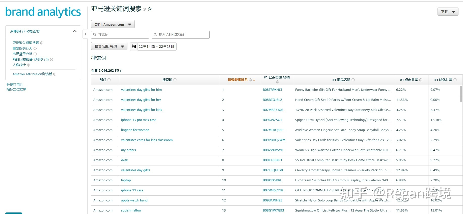Click the favorite star icon beside page title

(150, 9)
